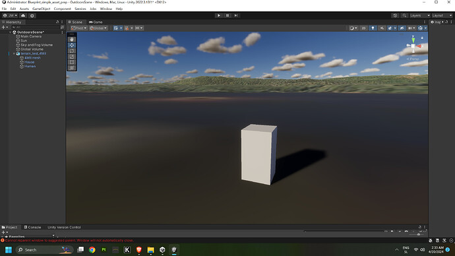Open the Pivot handle position dropdown

78,28
